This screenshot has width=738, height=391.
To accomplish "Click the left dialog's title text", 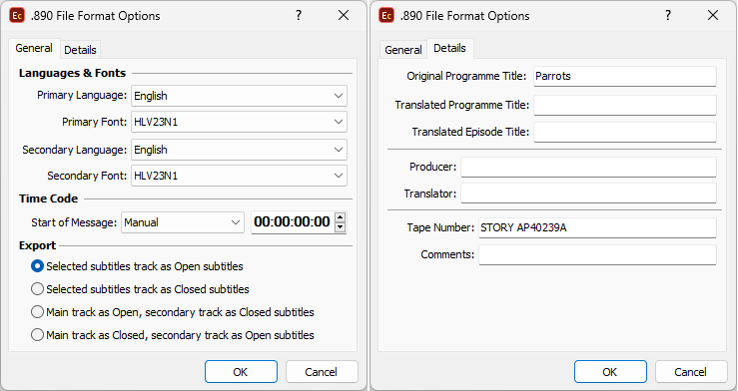I will 96,16.
